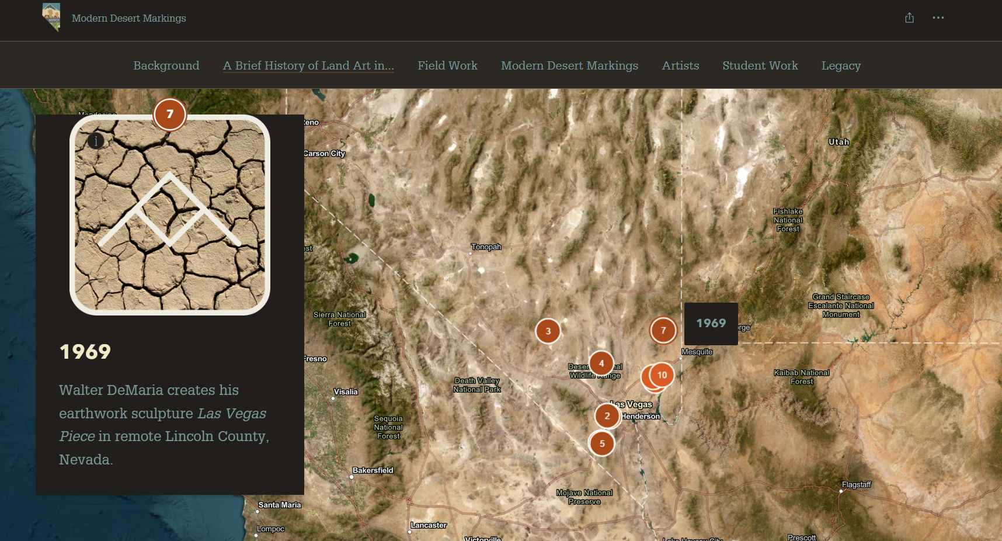
Task: Select map marker number 2
Action: [x=607, y=416]
